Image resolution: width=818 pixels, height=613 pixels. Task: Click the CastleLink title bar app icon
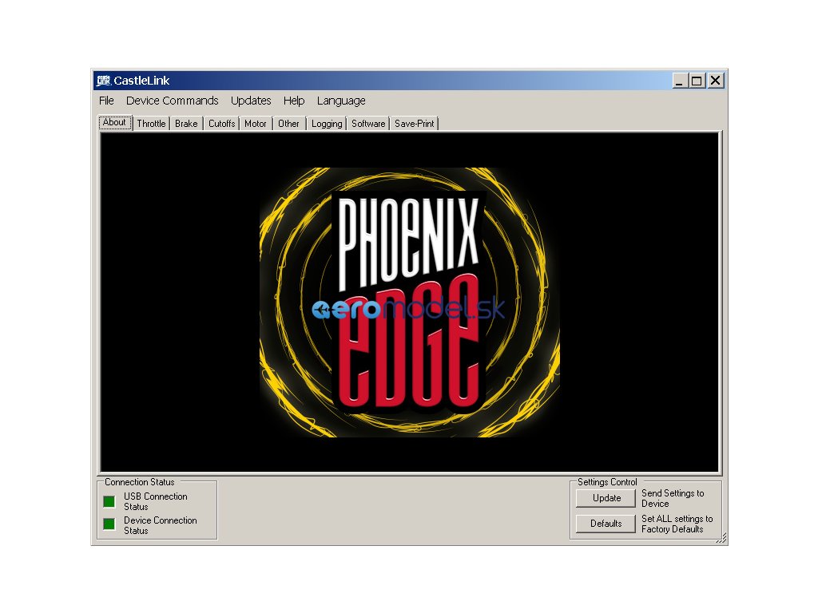tap(103, 81)
